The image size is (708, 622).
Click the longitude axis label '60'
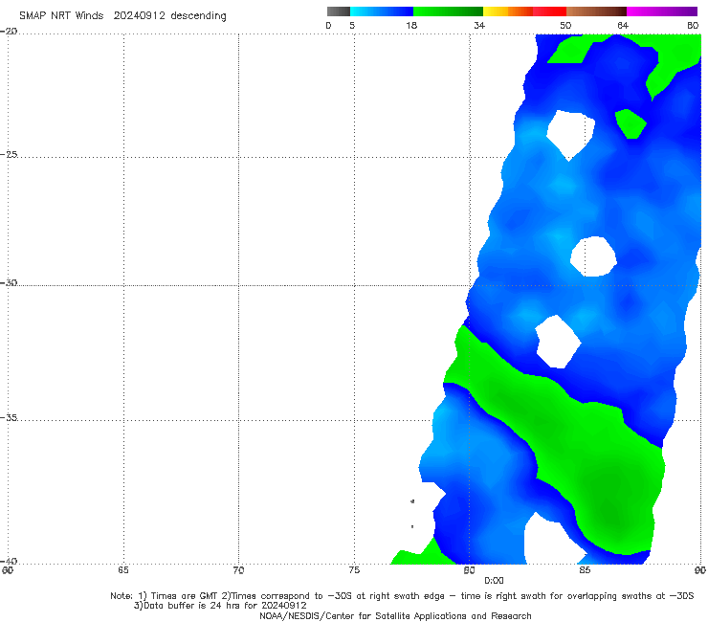click(x=8, y=570)
